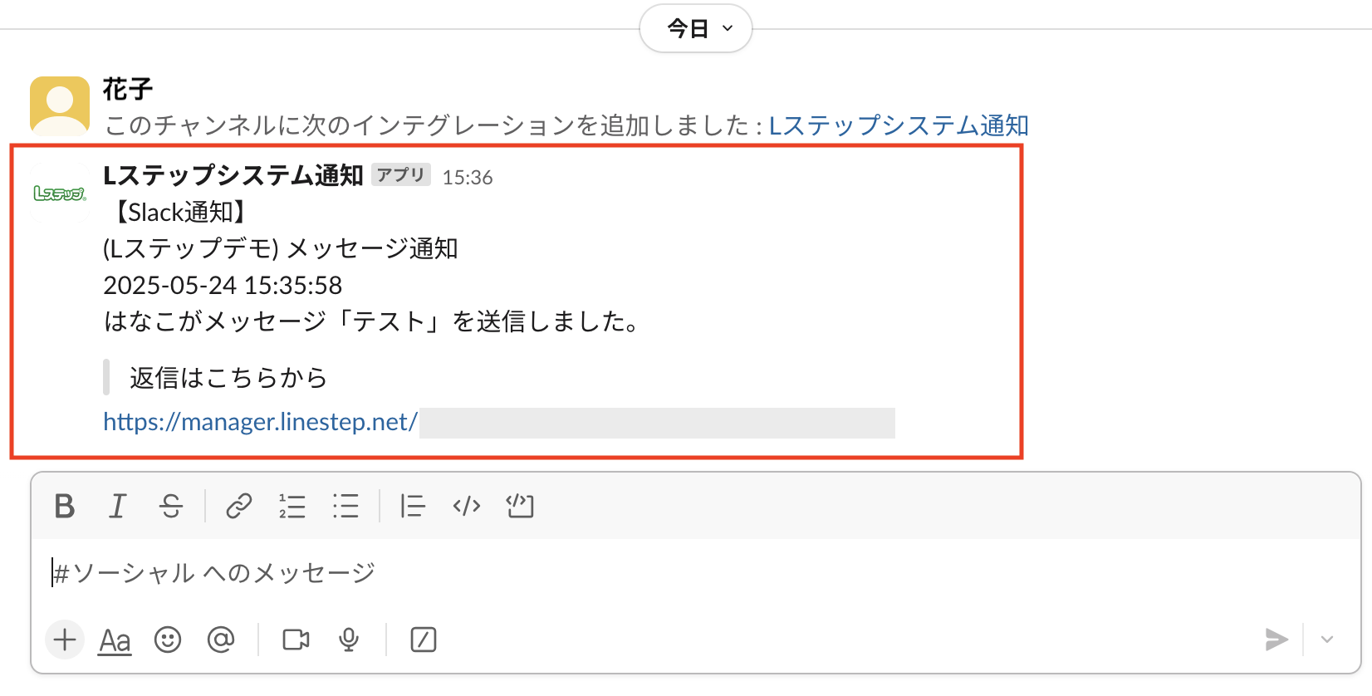The image size is (1372, 696).
Task: Format text as inline code
Action: point(467,506)
